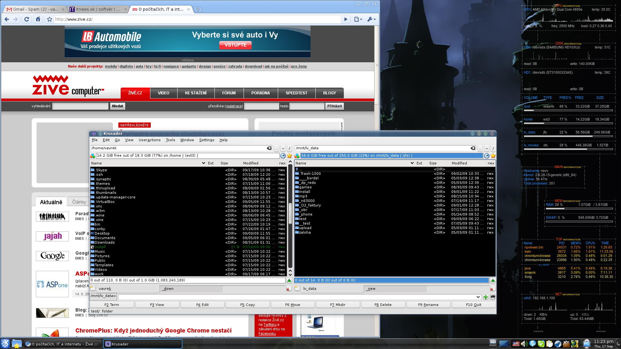This screenshot has width=621, height=349.
Task: Click F8 Delete button
Action: pyautogui.click(x=383, y=305)
